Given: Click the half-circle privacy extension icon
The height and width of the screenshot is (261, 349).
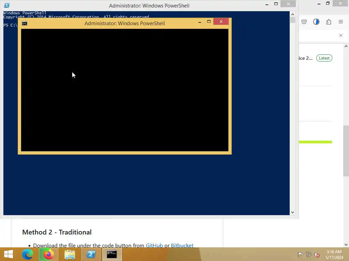Looking at the screenshot, I should pyautogui.click(x=316, y=22).
